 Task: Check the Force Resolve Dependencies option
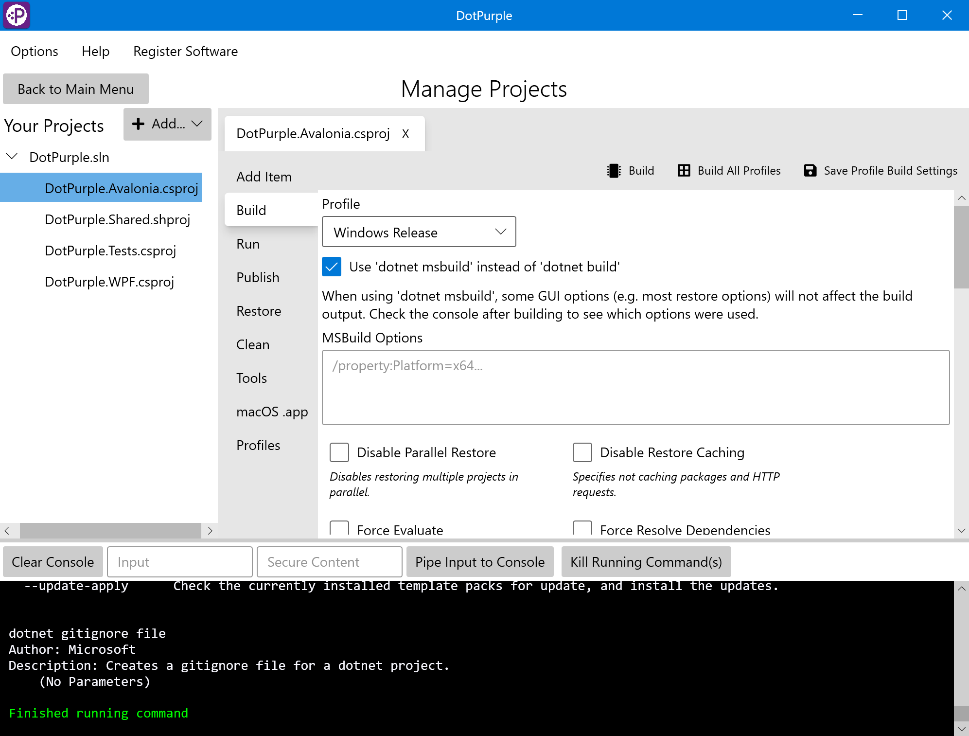click(x=582, y=528)
